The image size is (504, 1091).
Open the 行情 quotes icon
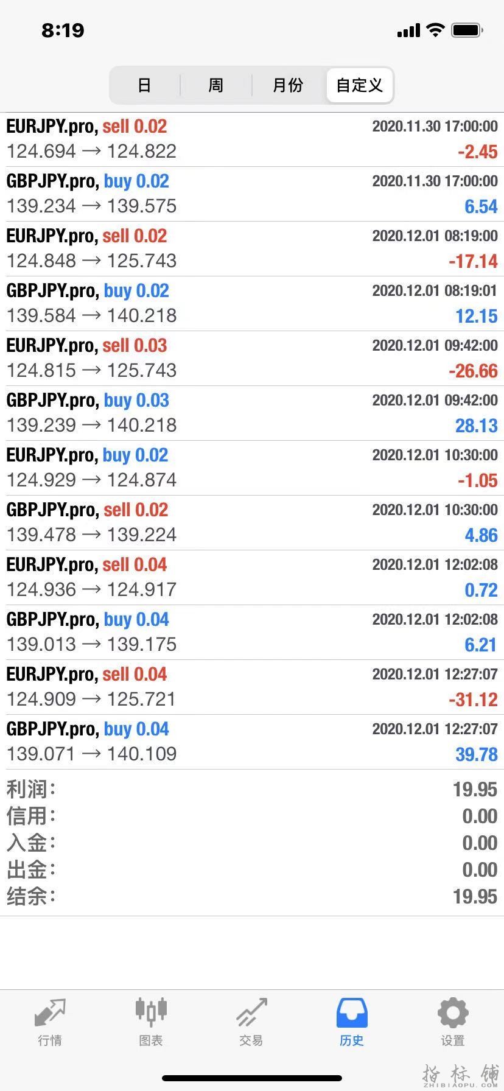(x=50, y=1014)
